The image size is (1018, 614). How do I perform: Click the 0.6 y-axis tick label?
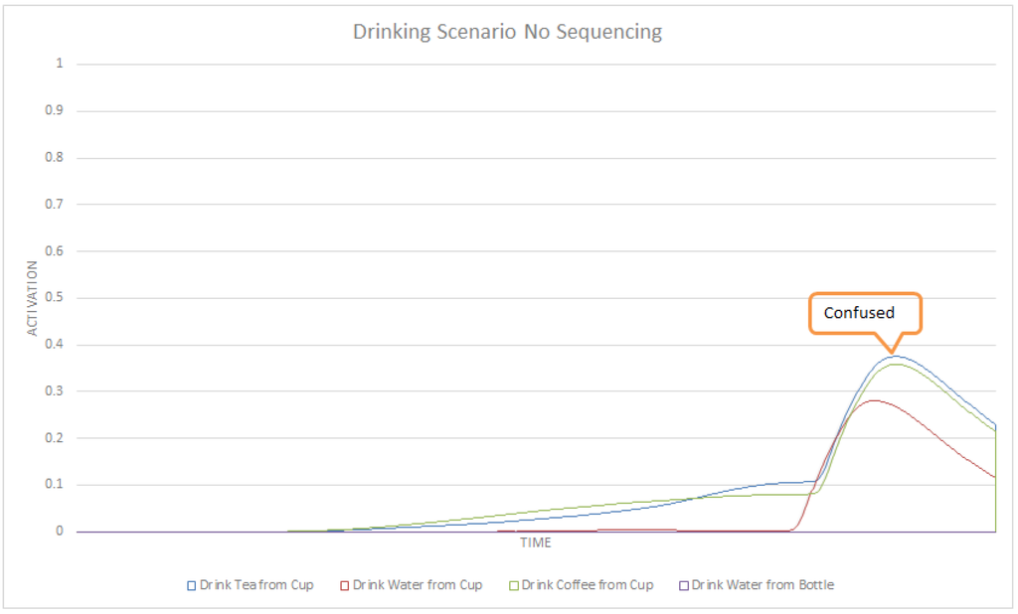click(x=54, y=251)
